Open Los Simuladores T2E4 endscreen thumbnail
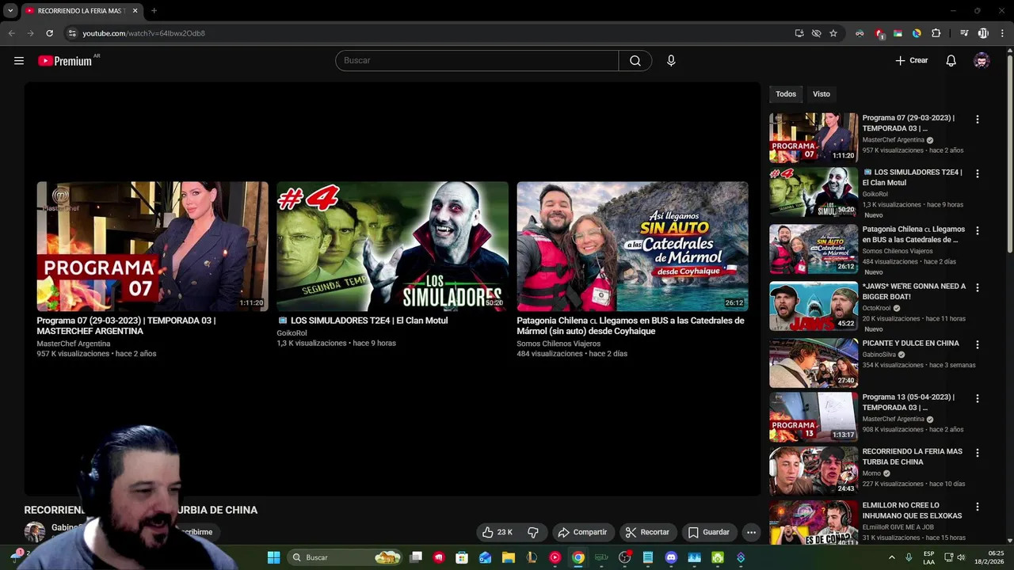 392,246
